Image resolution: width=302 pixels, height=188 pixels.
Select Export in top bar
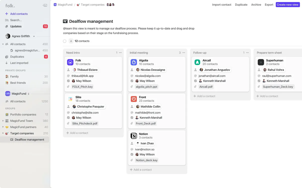point(269,5)
